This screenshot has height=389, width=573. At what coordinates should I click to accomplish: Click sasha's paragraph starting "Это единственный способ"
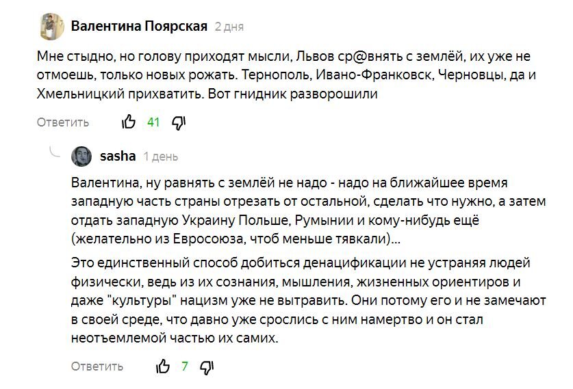pos(301,263)
